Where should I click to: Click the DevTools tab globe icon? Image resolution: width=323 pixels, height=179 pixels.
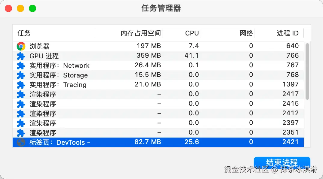(x=21, y=142)
